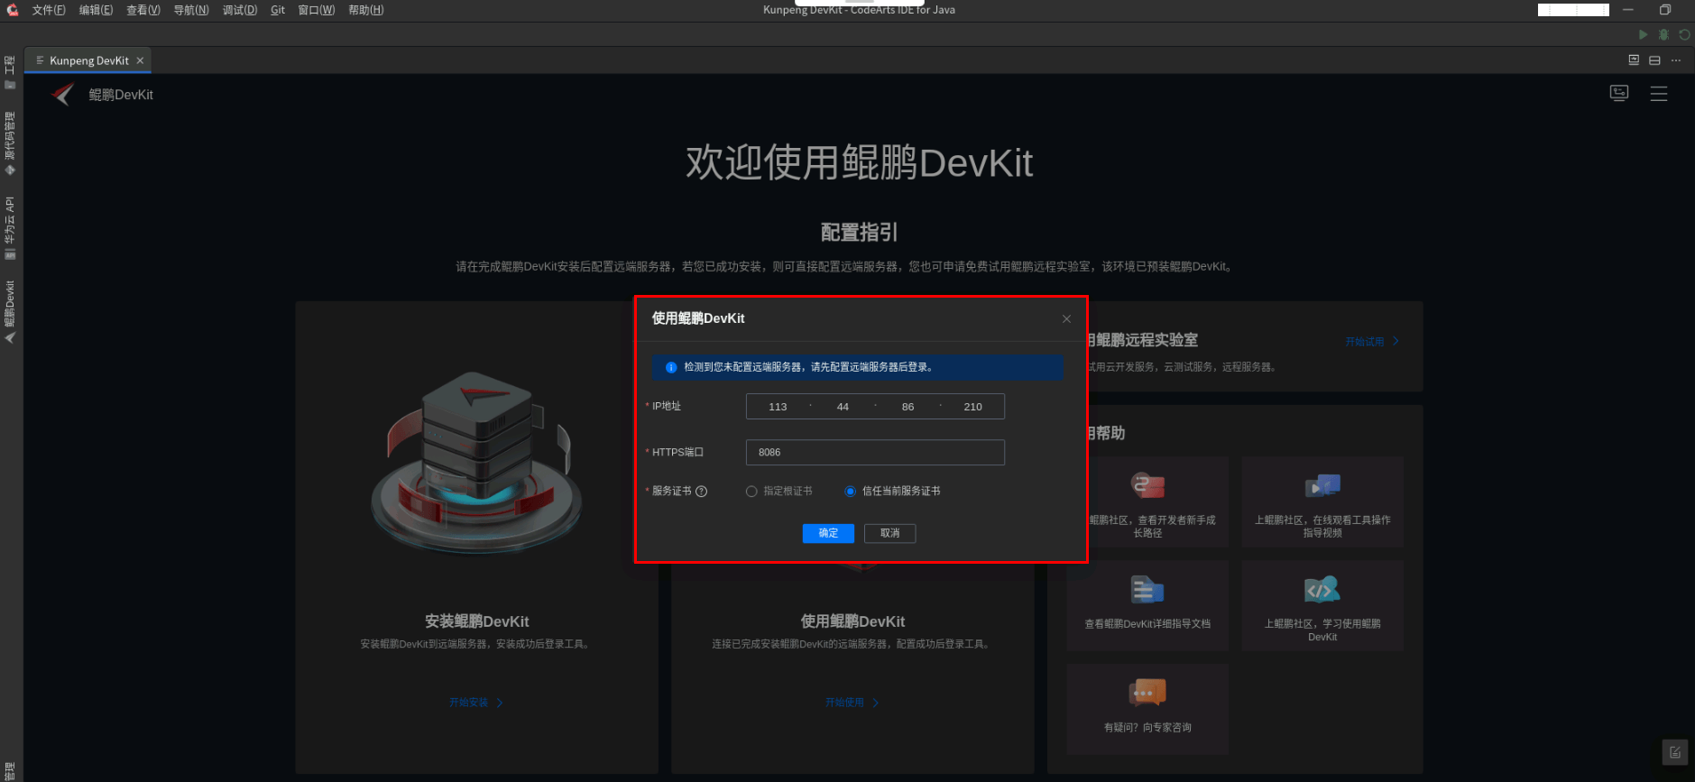The width and height of the screenshot is (1695, 782).
Task: Click the split editor layout icon
Action: pyautogui.click(x=1654, y=60)
